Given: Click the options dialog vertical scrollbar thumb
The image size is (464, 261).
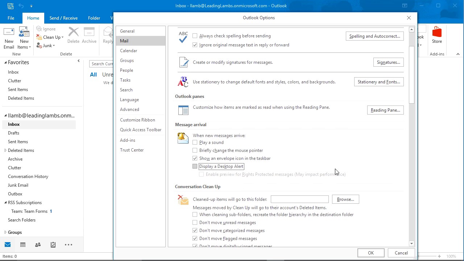Looking at the screenshot, I should [x=411, y=75].
